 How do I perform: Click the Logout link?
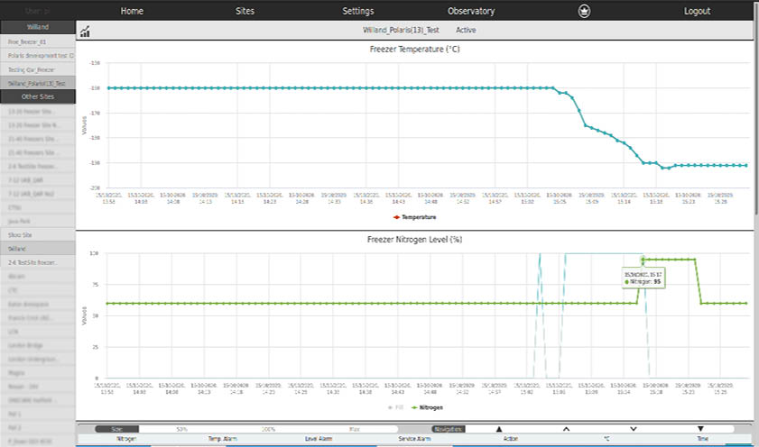click(697, 12)
